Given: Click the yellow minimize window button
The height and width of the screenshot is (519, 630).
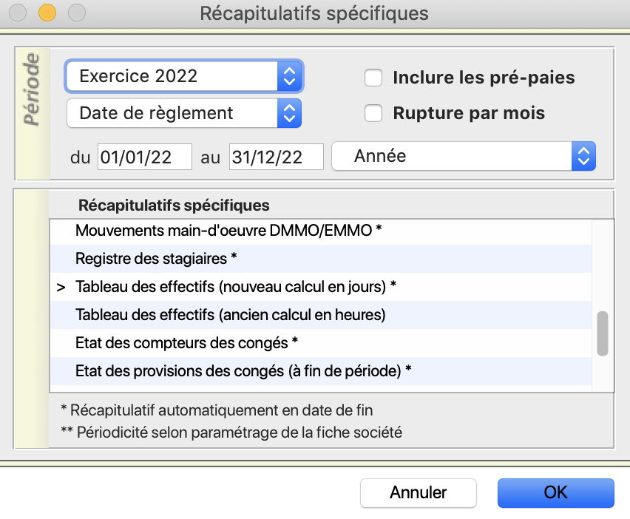Looking at the screenshot, I should pyautogui.click(x=47, y=13).
